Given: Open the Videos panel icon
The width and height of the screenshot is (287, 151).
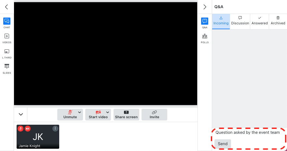Looking at the screenshot, I should [7, 36].
